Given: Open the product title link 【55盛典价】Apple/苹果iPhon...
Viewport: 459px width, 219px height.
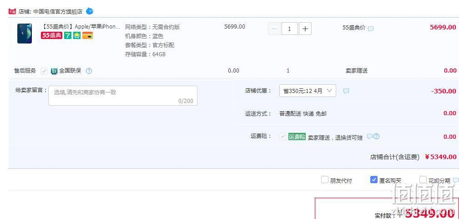Looking at the screenshot, I should click(x=81, y=27).
